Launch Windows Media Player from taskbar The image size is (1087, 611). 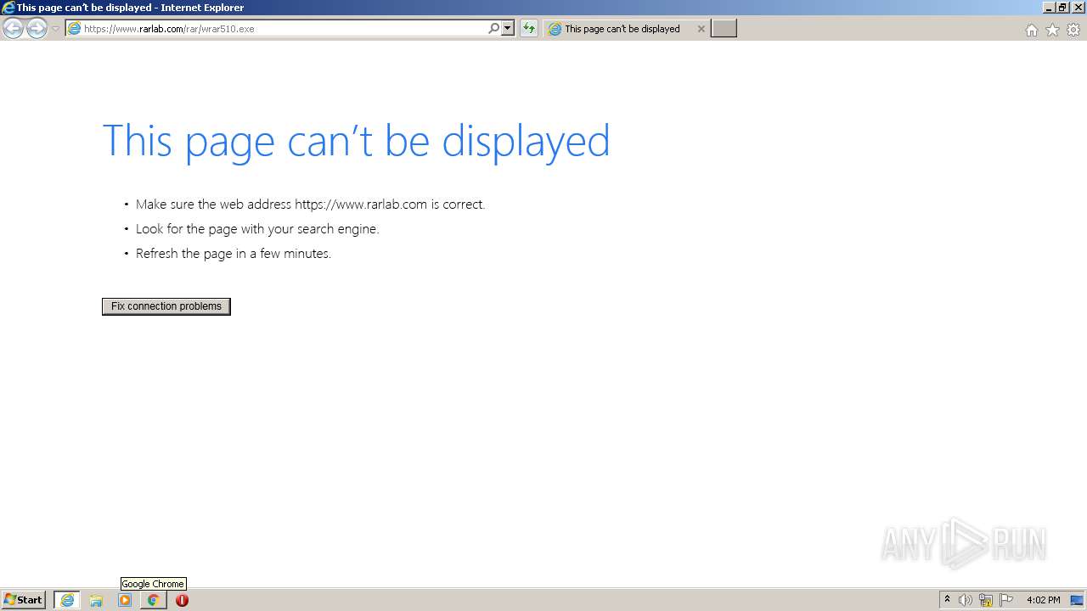[125, 600]
